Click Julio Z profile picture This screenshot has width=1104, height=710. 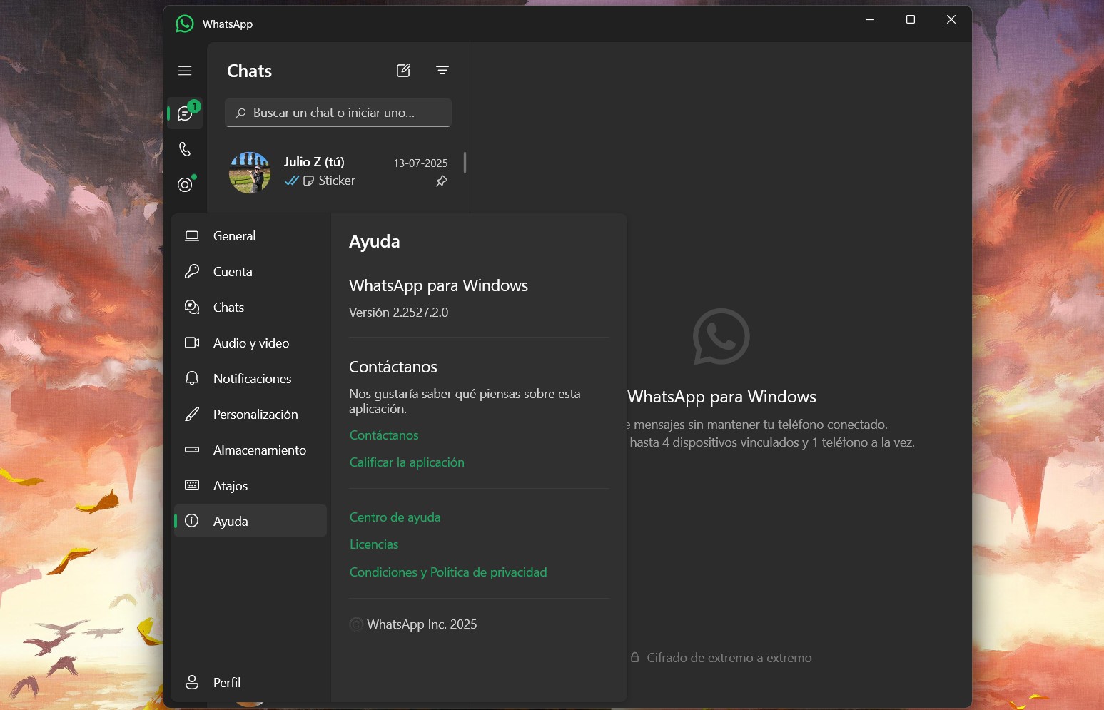[x=250, y=172]
